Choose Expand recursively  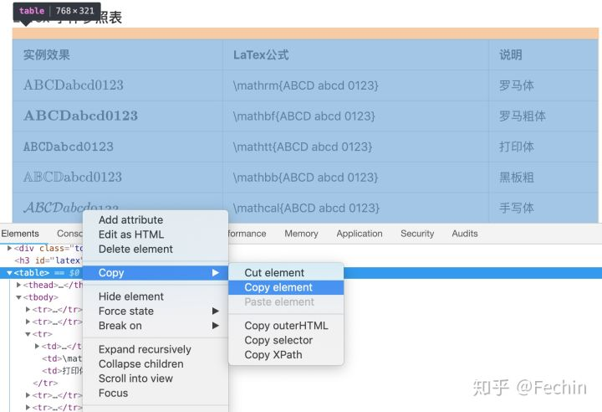click(156, 349)
